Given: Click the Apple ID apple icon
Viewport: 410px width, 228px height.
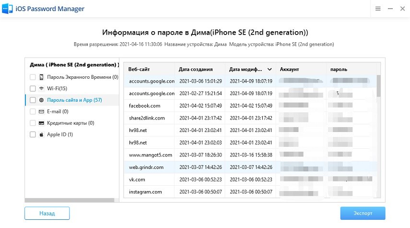Looking at the screenshot, I should click(x=41, y=134).
